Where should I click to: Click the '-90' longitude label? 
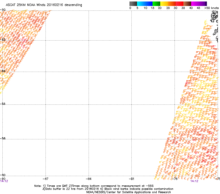(3, 179)
